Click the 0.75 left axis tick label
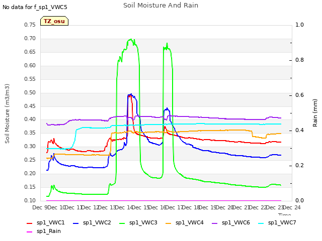Image resolution: width=322 pixels, height=241 pixels. click(30, 25)
